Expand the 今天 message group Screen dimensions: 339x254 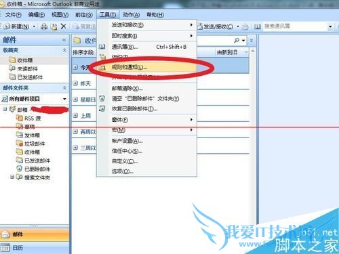click(x=75, y=67)
